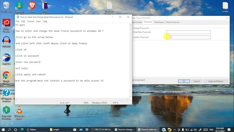The image size is (234, 132).
Task: Switch to the ThawSpace tab
Action: coord(159,22)
